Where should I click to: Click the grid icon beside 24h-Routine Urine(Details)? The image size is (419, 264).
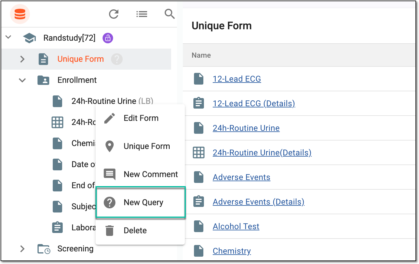(x=199, y=152)
